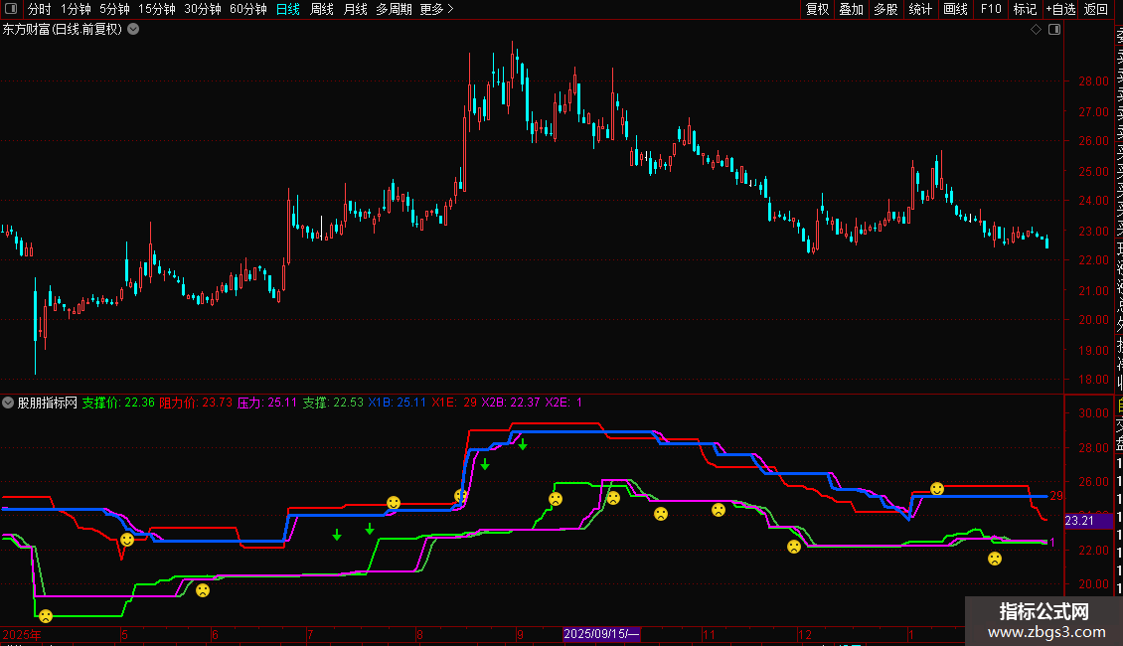This screenshot has height=646, width=1123.
Task: Click the 返回 back button
Action: (1096, 9)
